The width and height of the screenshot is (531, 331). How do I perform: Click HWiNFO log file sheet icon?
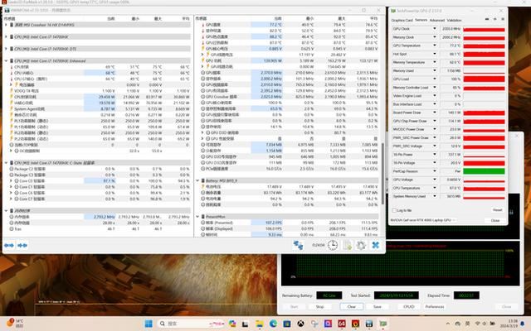(x=349, y=245)
